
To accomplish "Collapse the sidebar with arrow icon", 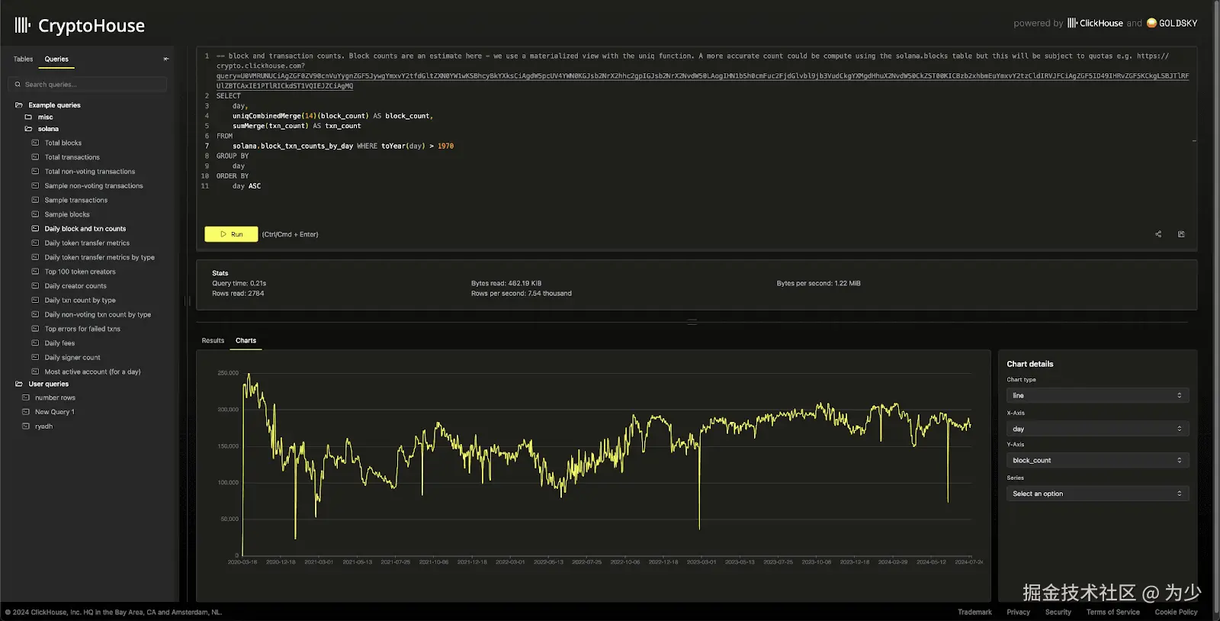I will (166, 59).
